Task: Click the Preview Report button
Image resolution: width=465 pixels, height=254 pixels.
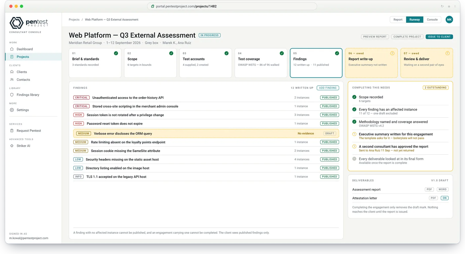Action: 375,37
